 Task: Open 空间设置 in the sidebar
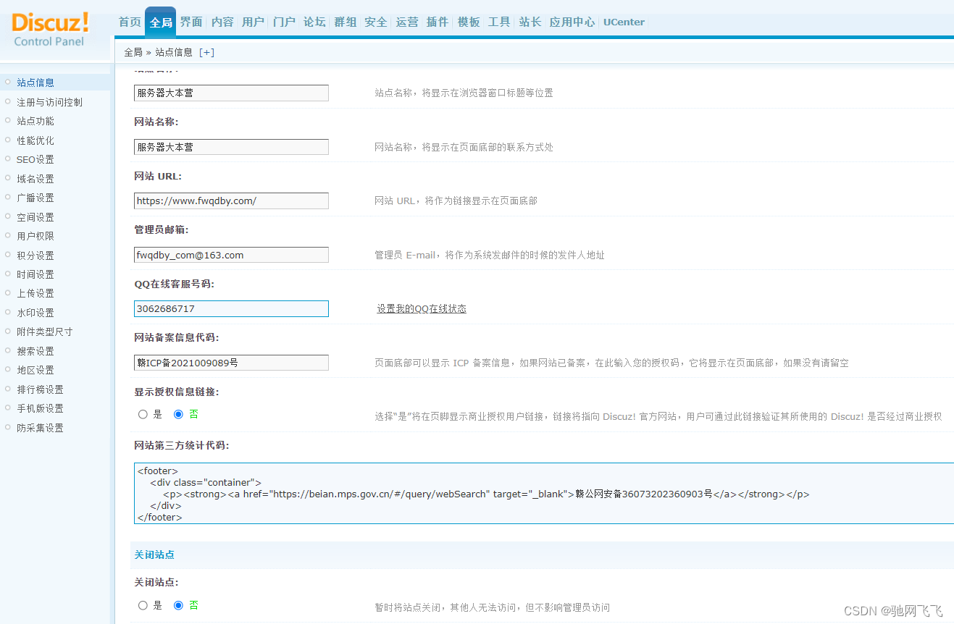(x=35, y=217)
